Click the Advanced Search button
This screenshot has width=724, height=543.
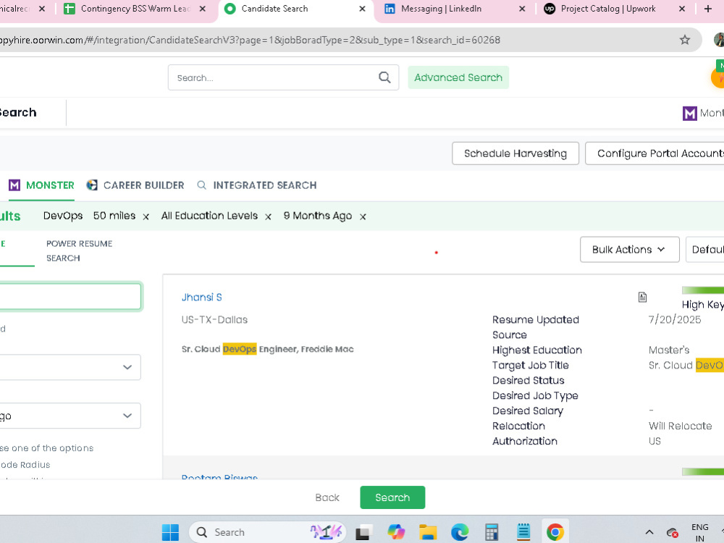click(458, 77)
